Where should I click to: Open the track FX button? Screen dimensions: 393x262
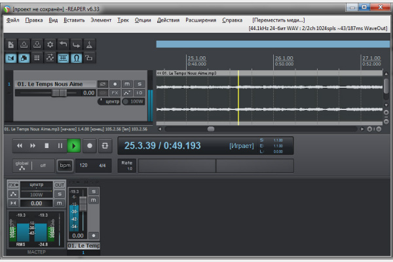click(115, 93)
